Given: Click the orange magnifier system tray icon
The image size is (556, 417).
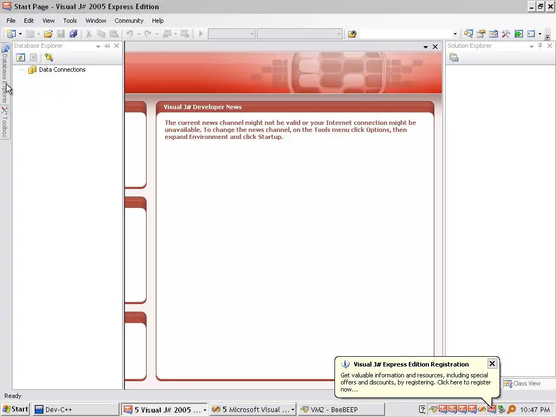Looking at the screenshot, I should (x=511, y=409).
